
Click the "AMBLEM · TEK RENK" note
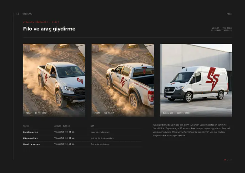(222, 28)
